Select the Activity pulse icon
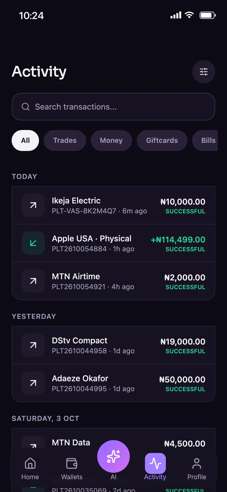227x492 pixels. (x=155, y=463)
